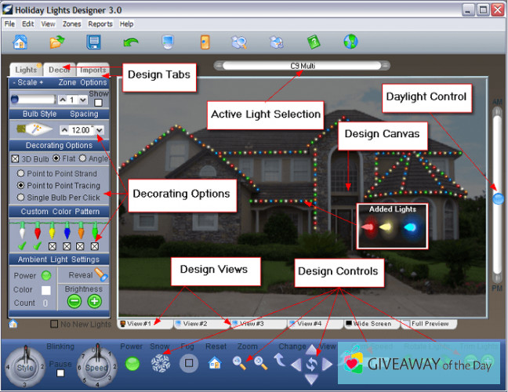The height and width of the screenshot is (392, 508).
Task: Switch to the Imports tab
Action: pos(93,70)
